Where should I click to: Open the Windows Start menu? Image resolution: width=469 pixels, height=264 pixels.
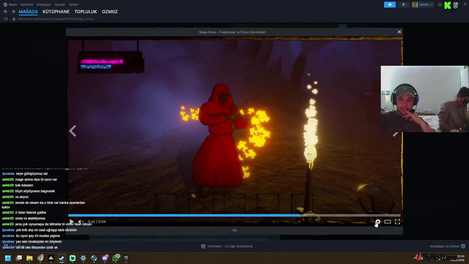click(8, 258)
